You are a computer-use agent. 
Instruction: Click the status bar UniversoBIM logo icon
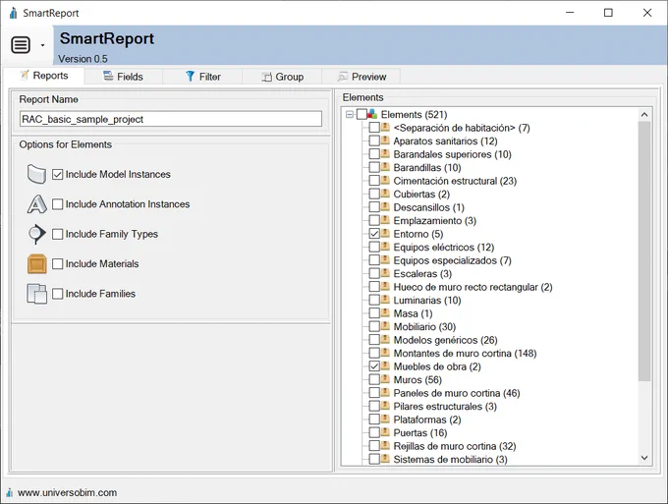(x=9, y=493)
